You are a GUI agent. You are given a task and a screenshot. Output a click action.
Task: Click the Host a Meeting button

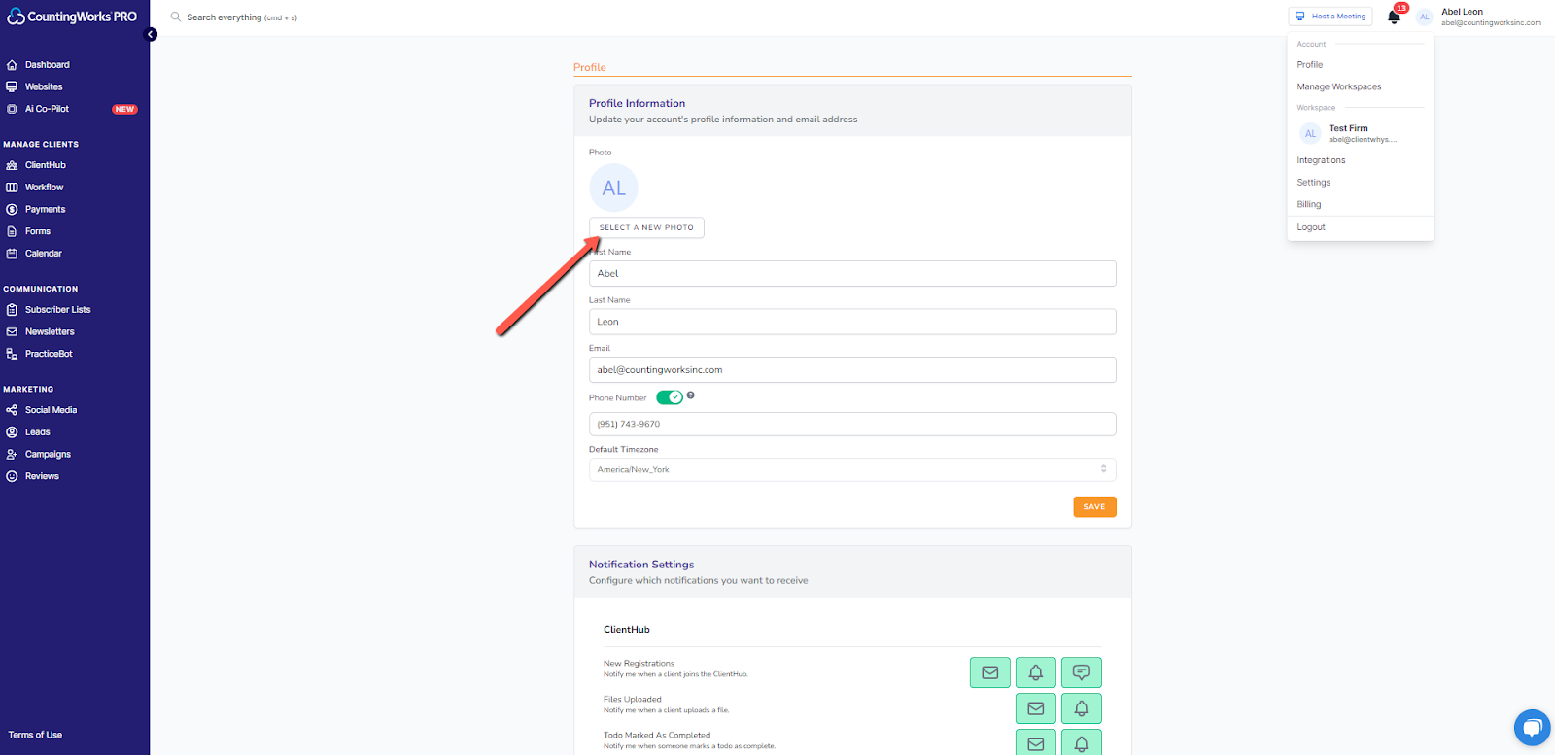1330,17
